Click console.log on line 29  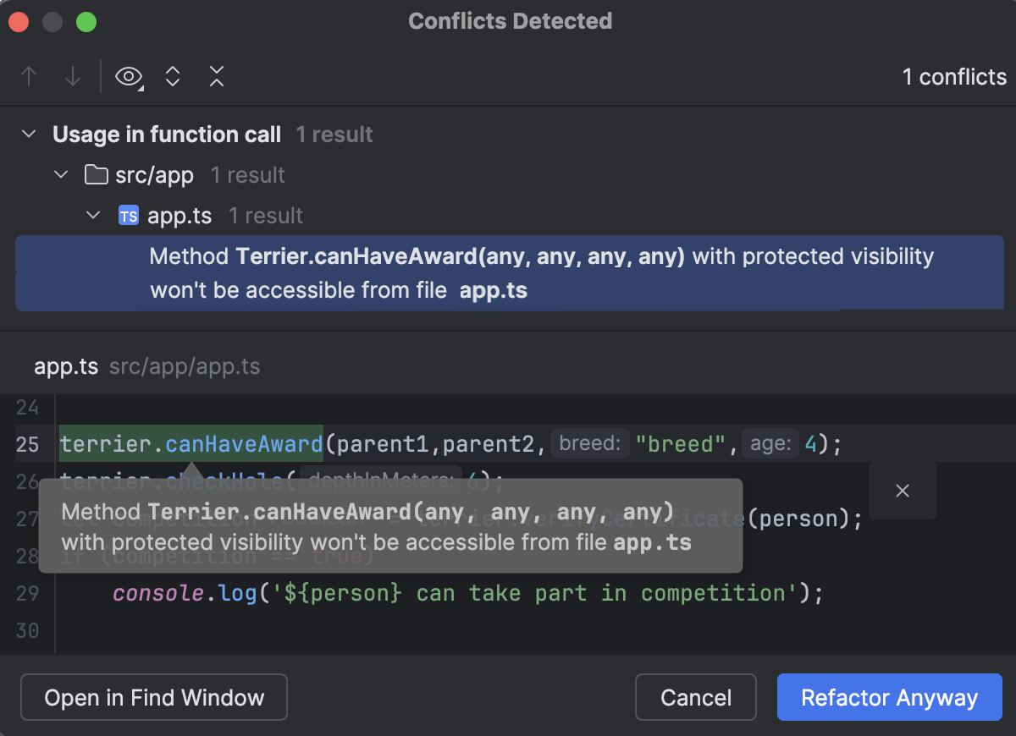(x=185, y=593)
